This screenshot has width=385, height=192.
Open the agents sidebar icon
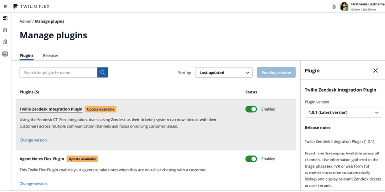click(5, 42)
